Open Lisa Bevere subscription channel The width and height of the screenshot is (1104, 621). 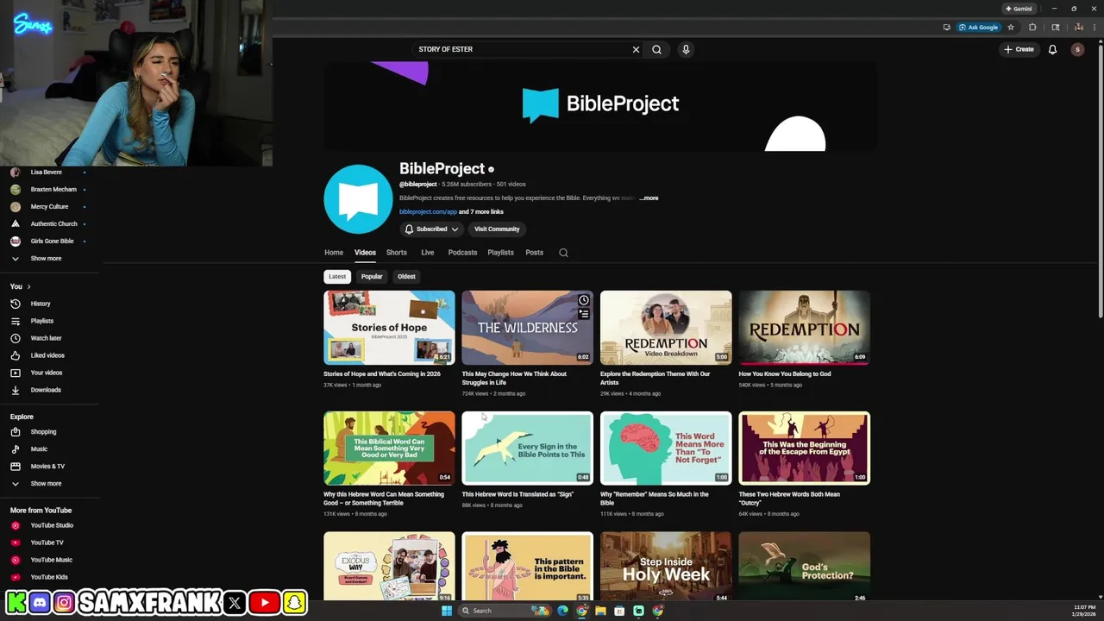[47, 172]
